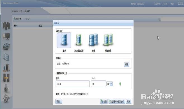Click the 卷 breadcrumb link
The width and height of the screenshot is (184, 109).
click(x=21, y=11)
